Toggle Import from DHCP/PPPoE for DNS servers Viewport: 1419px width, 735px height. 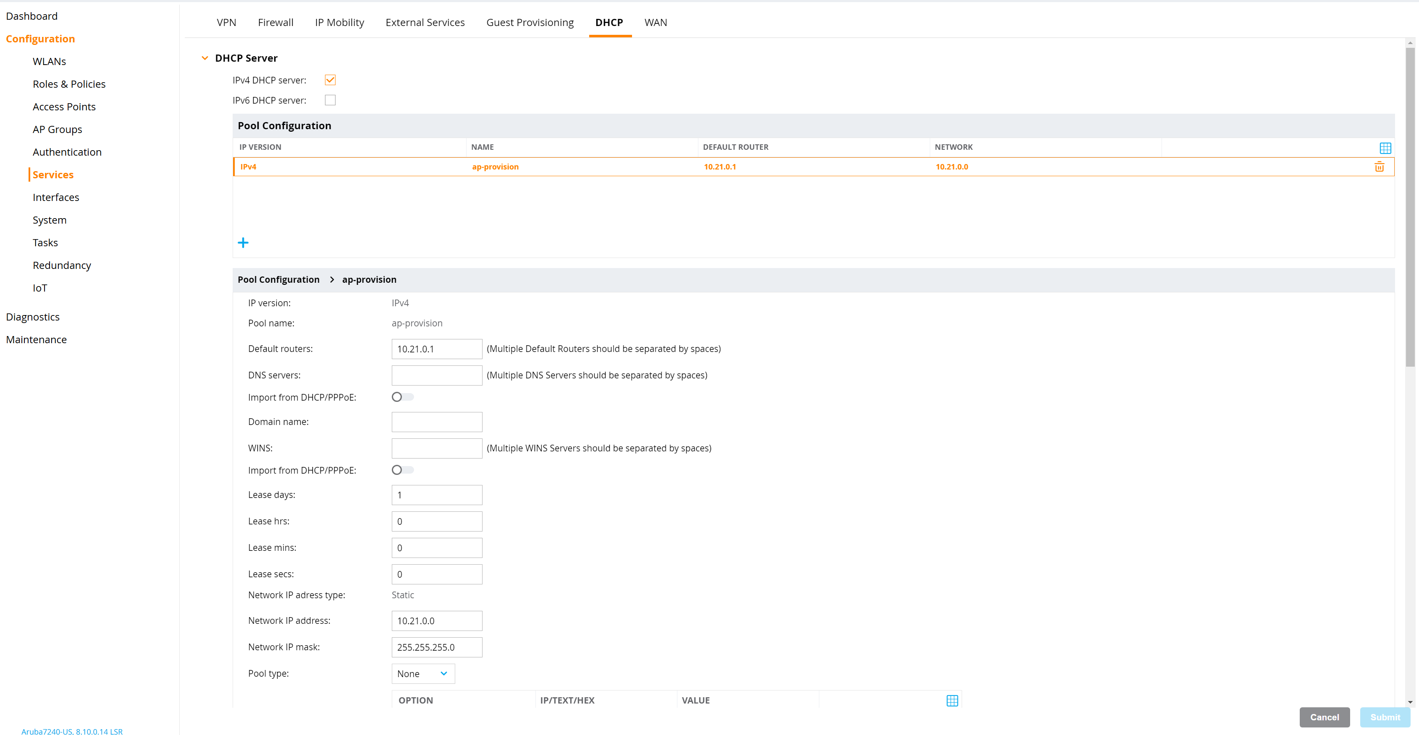(x=402, y=396)
